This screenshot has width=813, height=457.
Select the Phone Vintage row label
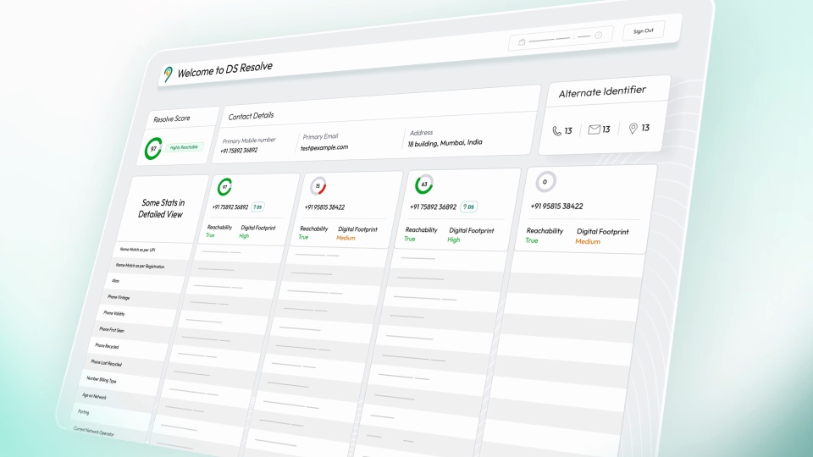(x=119, y=297)
